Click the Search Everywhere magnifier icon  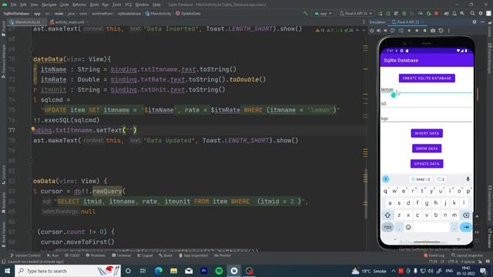pos(472,14)
